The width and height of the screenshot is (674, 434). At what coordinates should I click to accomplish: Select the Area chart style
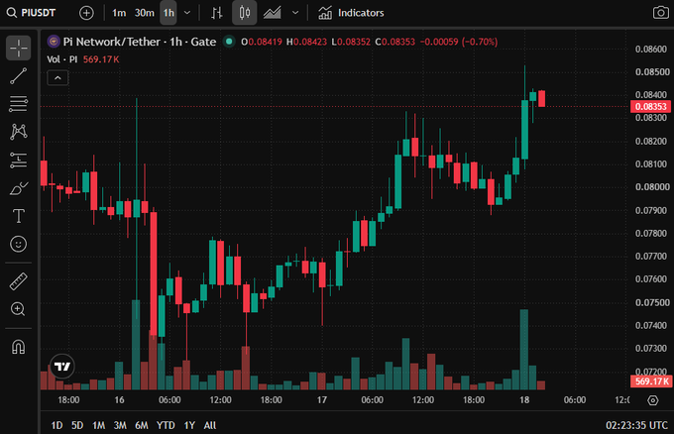[x=273, y=13]
